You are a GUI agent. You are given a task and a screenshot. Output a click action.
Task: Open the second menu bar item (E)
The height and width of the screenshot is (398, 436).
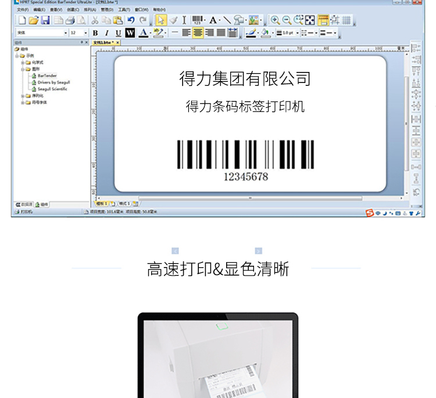click(39, 10)
